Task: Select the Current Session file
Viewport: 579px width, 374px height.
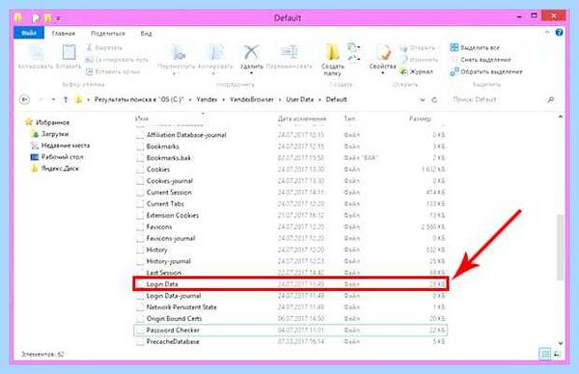Action: click(290, 192)
